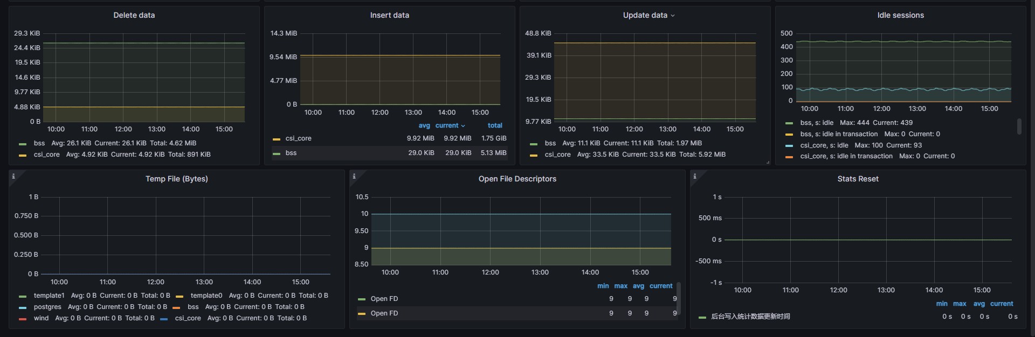Screen dimensions: 1035x337
Task: Toggle template1 series in Temp File legend
Action: click(49, 296)
